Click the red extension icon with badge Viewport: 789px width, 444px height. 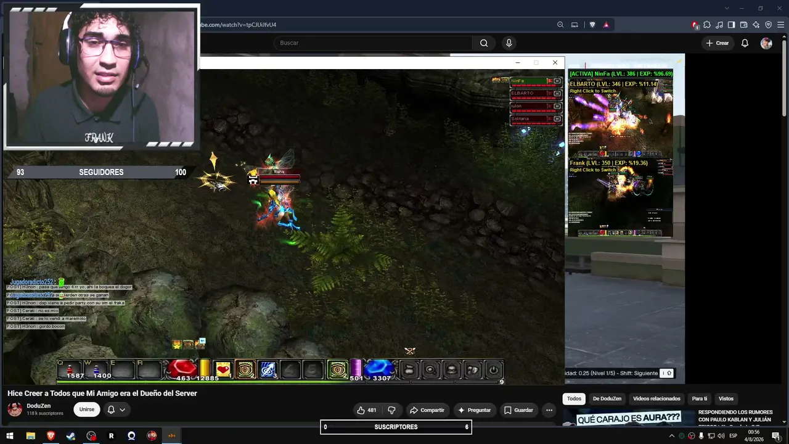point(695,25)
